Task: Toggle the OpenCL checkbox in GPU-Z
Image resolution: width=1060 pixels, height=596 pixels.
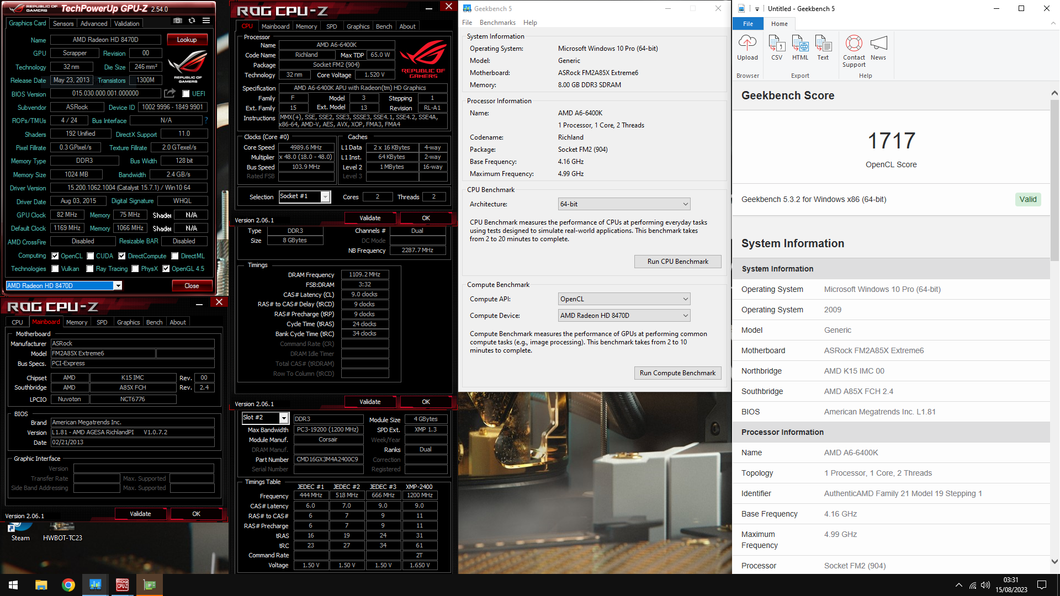Action: 55,256
